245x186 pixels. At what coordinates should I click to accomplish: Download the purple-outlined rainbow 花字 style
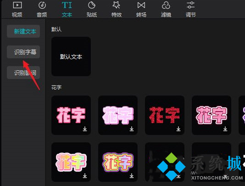pos(132,176)
